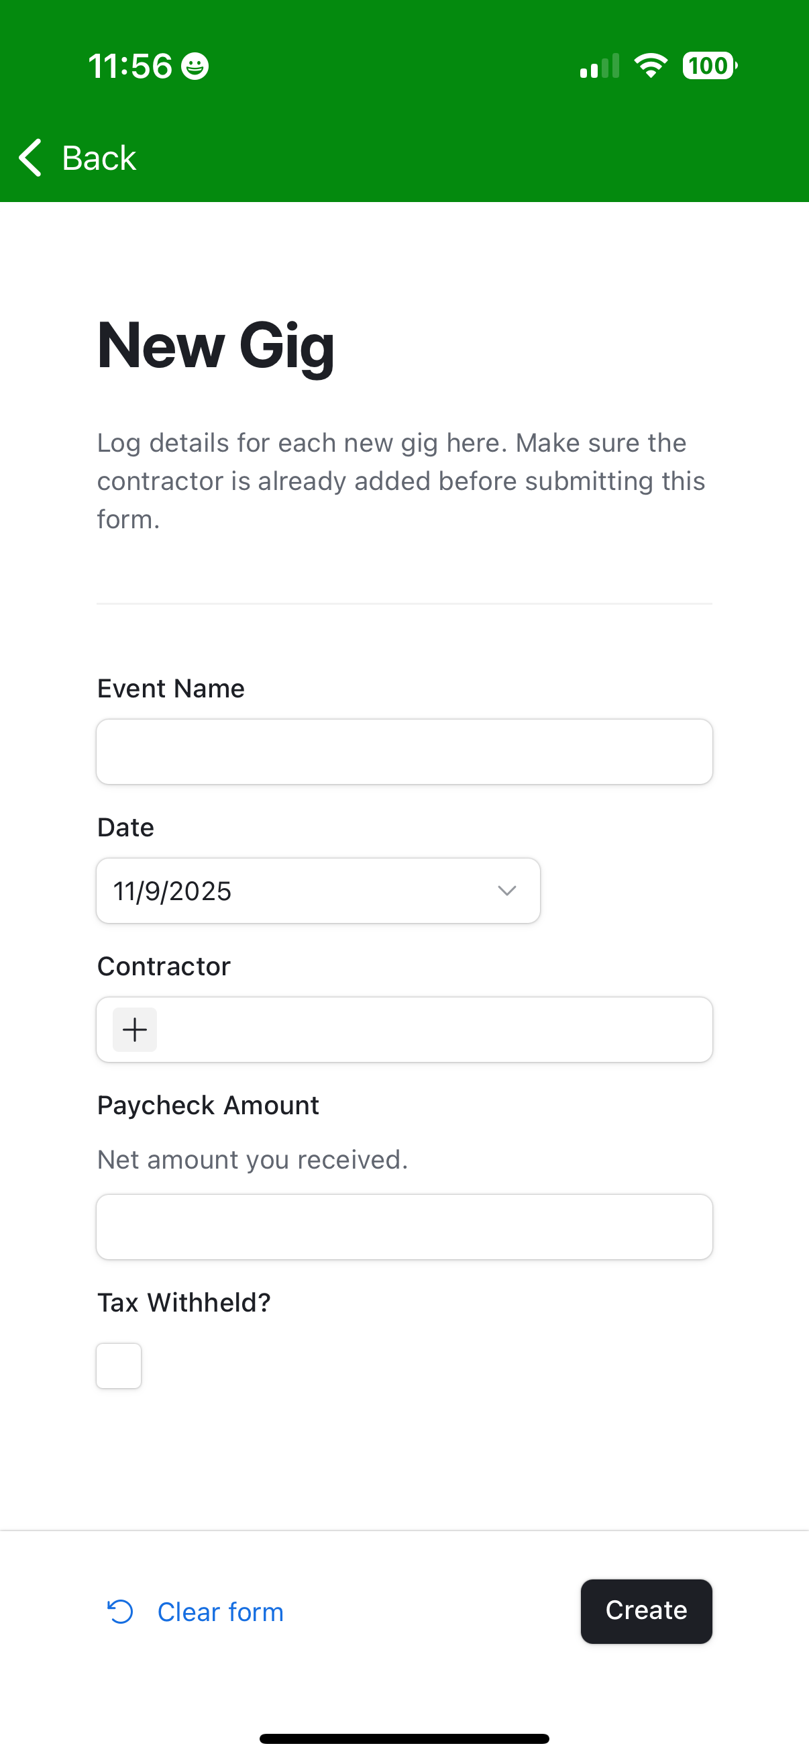Tap the Event Name label

(x=170, y=689)
